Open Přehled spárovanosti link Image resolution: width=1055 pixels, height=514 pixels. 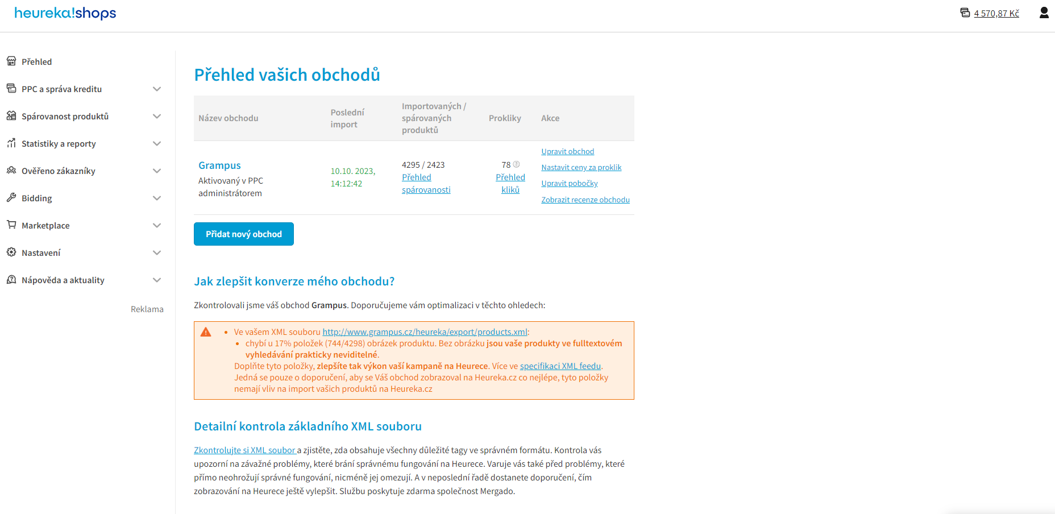point(426,184)
